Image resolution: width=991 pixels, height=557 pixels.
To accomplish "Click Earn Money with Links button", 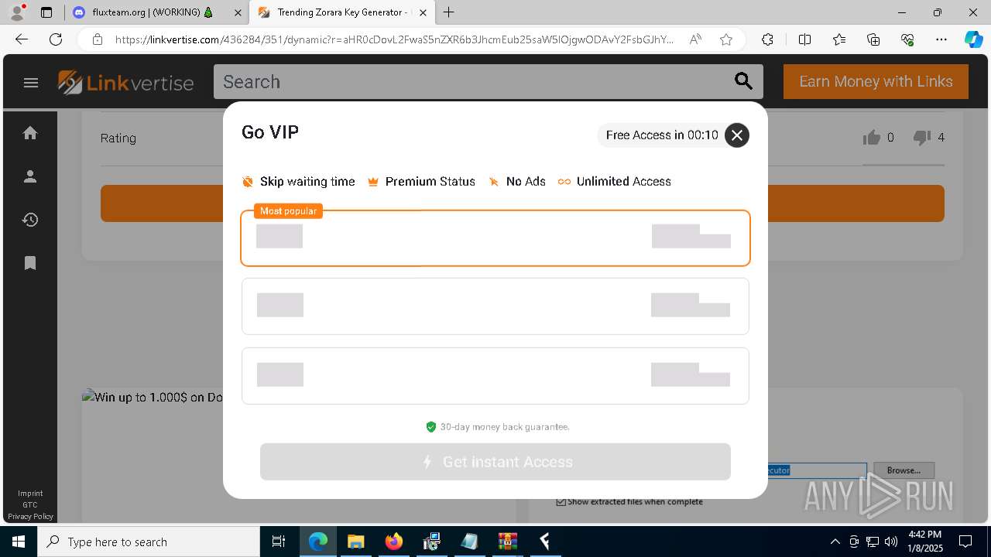I will click(876, 81).
